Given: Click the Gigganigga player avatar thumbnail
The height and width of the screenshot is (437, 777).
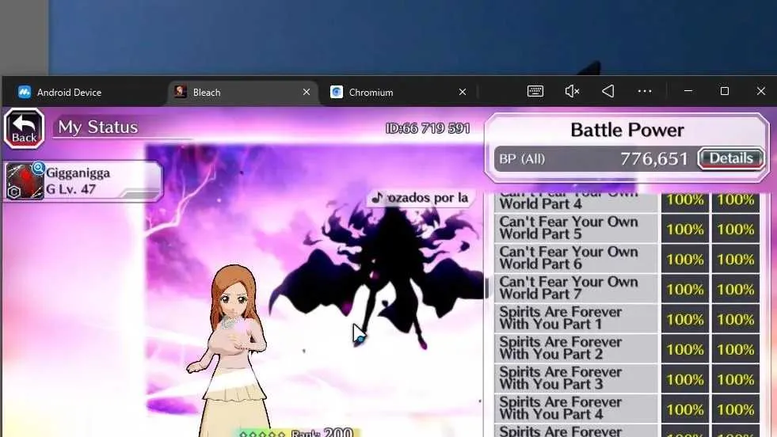Looking at the screenshot, I should [x=25, y=181].
